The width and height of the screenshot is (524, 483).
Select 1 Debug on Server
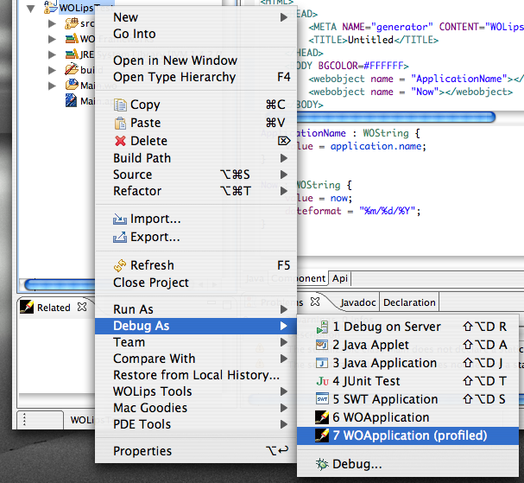pos(407,327)
